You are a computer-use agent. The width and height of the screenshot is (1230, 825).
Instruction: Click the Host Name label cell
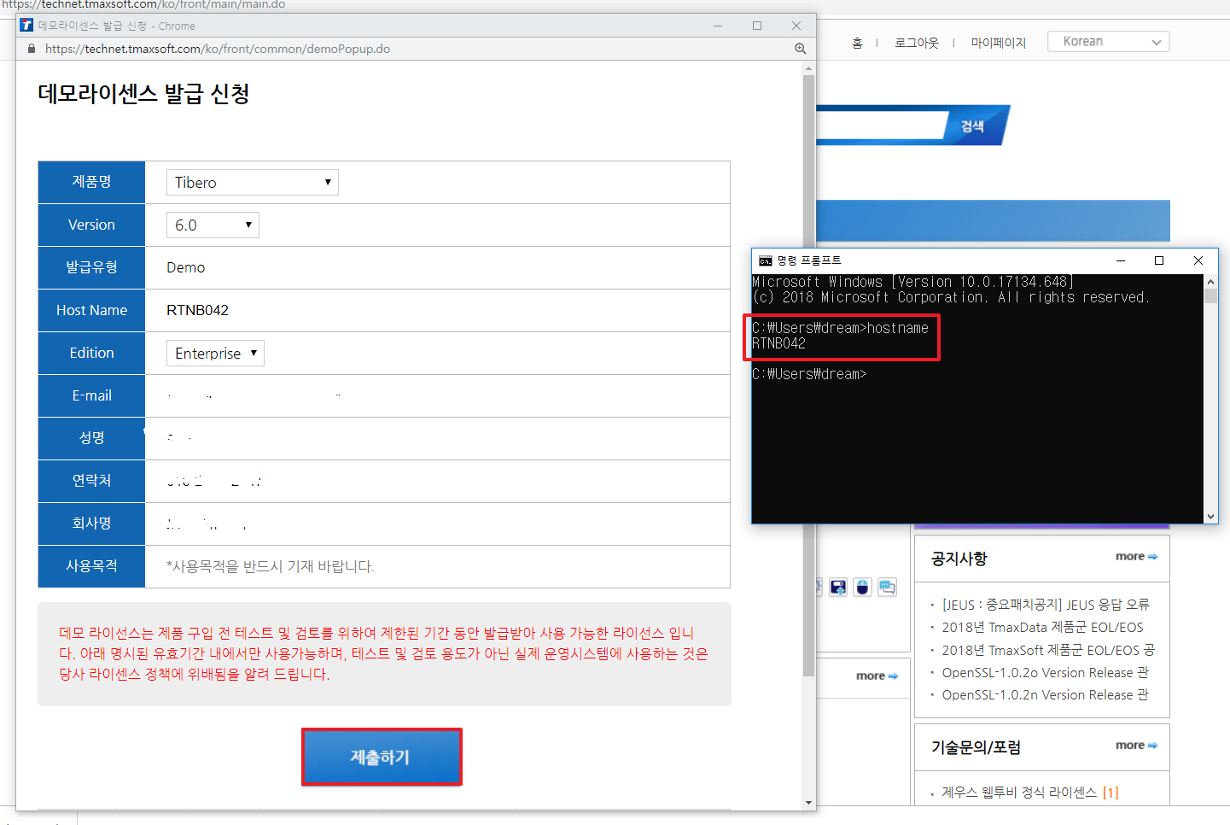[x=91, y=310]
